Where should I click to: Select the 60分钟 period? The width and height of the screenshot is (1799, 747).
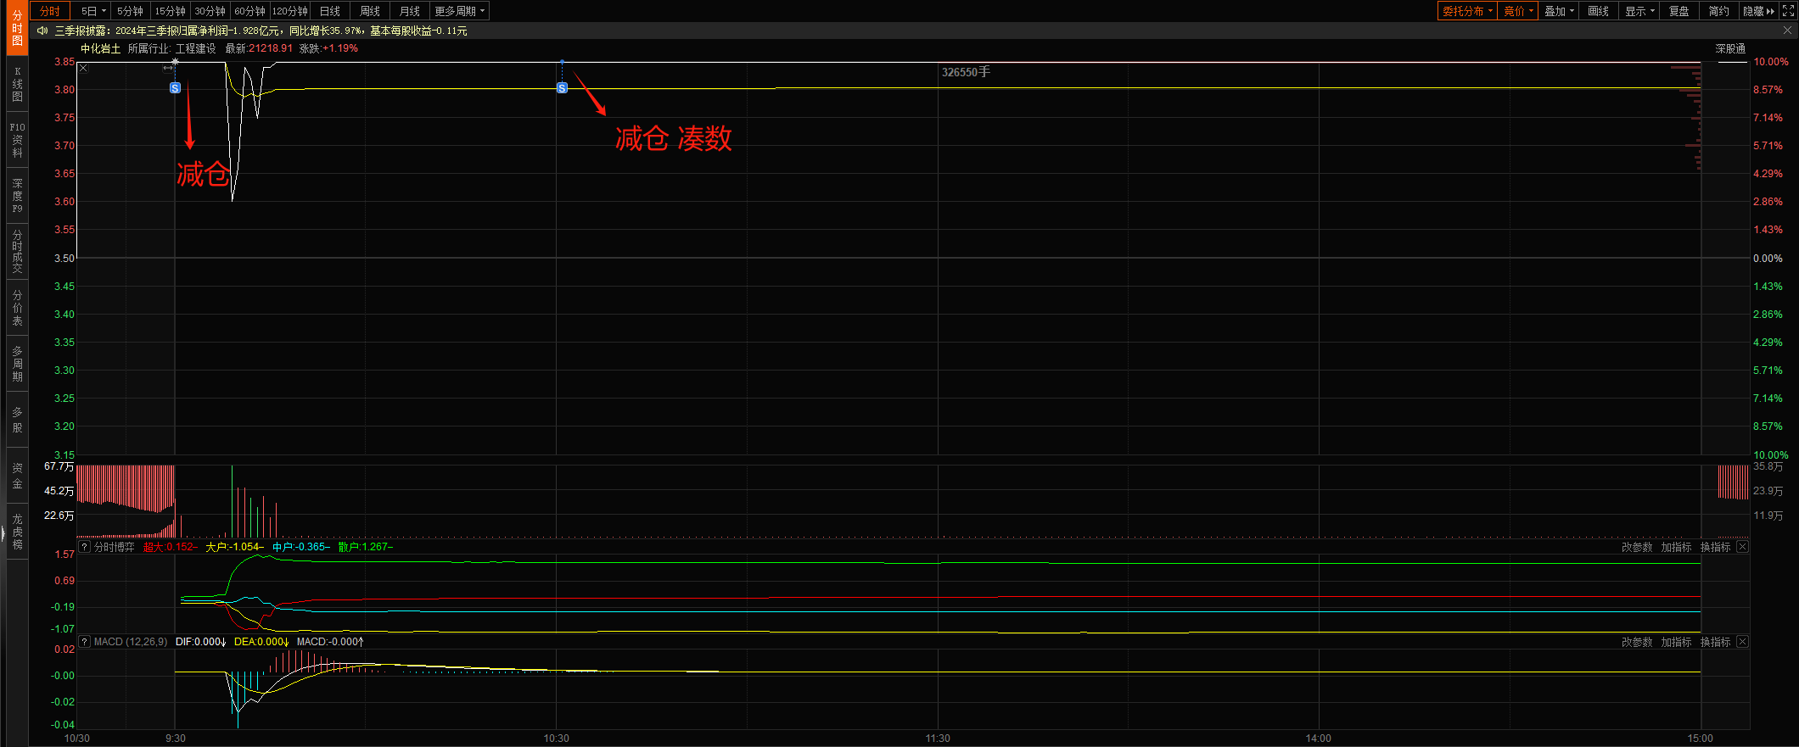click(x=249, y=11)
